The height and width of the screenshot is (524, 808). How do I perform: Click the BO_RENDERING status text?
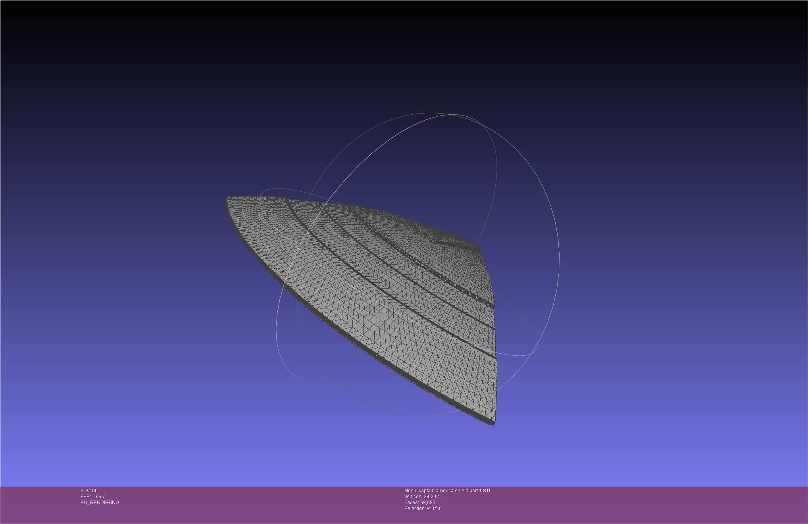(x=100, y=503)
